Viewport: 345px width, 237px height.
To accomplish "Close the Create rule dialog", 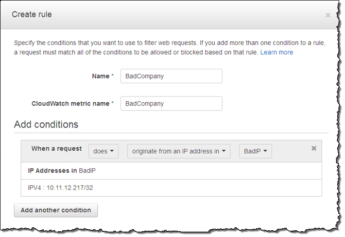I will click(328, 16).
